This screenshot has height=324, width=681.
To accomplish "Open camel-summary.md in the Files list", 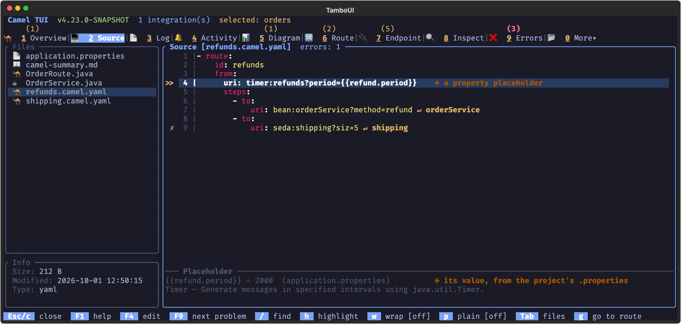I will [x=62, y=65].
